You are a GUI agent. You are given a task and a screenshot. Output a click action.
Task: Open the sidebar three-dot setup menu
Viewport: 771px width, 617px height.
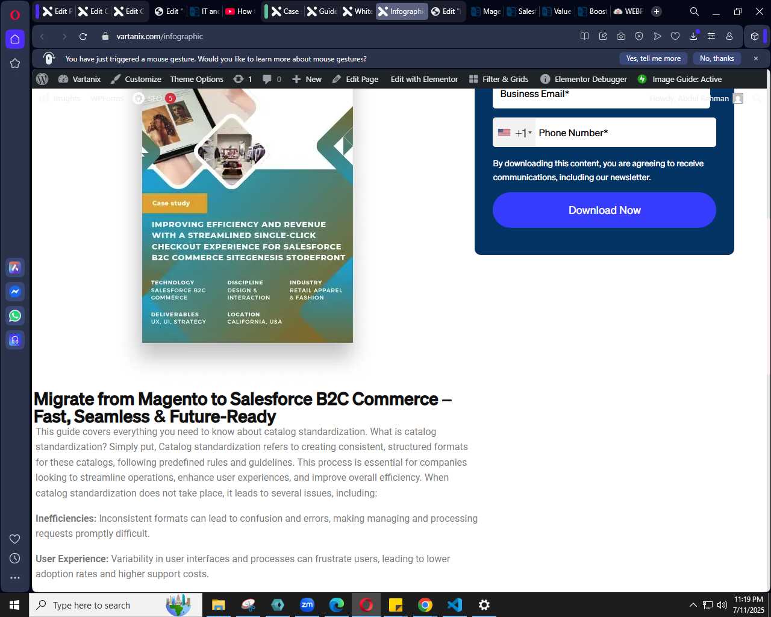coord(15,578)
